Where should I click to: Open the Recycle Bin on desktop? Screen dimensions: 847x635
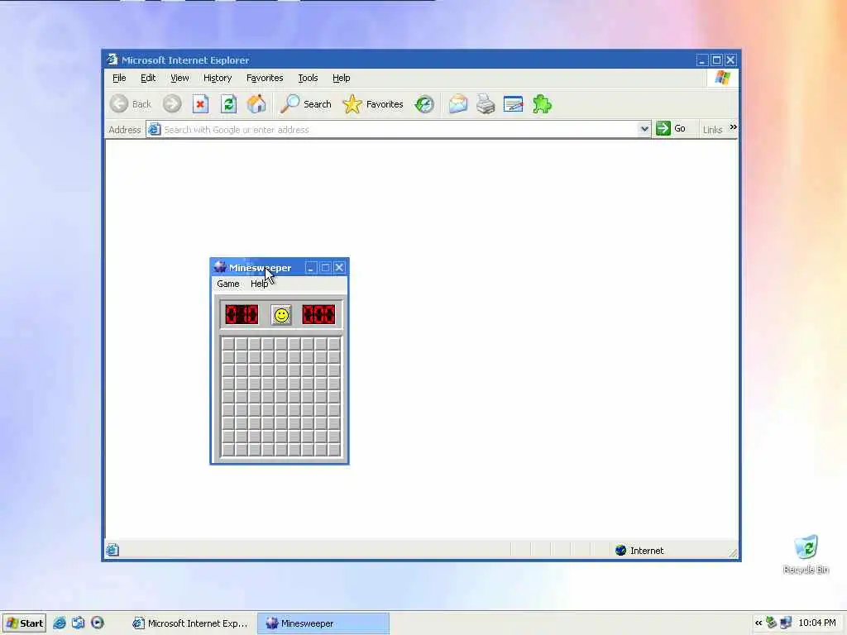(806, 554)
